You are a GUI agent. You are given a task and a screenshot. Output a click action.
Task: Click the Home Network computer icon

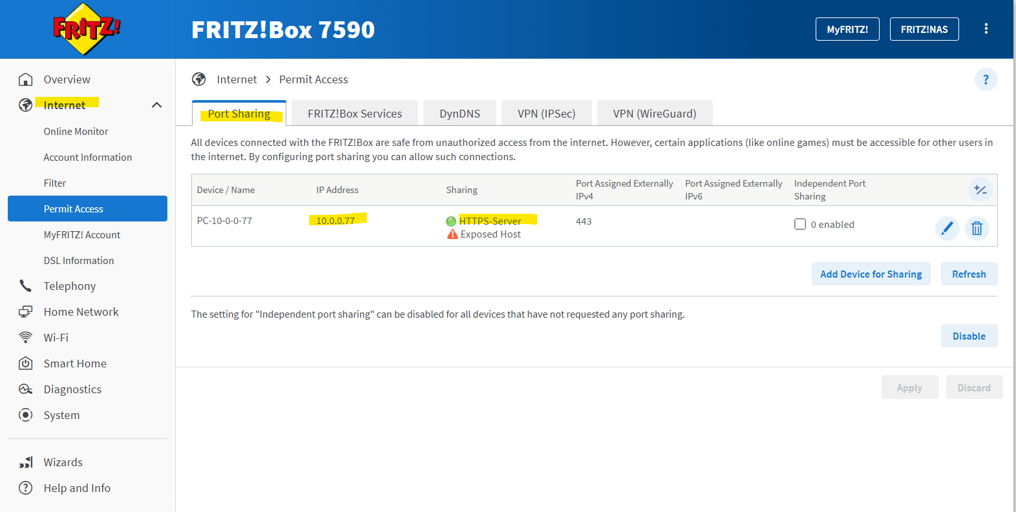point(26,312)
